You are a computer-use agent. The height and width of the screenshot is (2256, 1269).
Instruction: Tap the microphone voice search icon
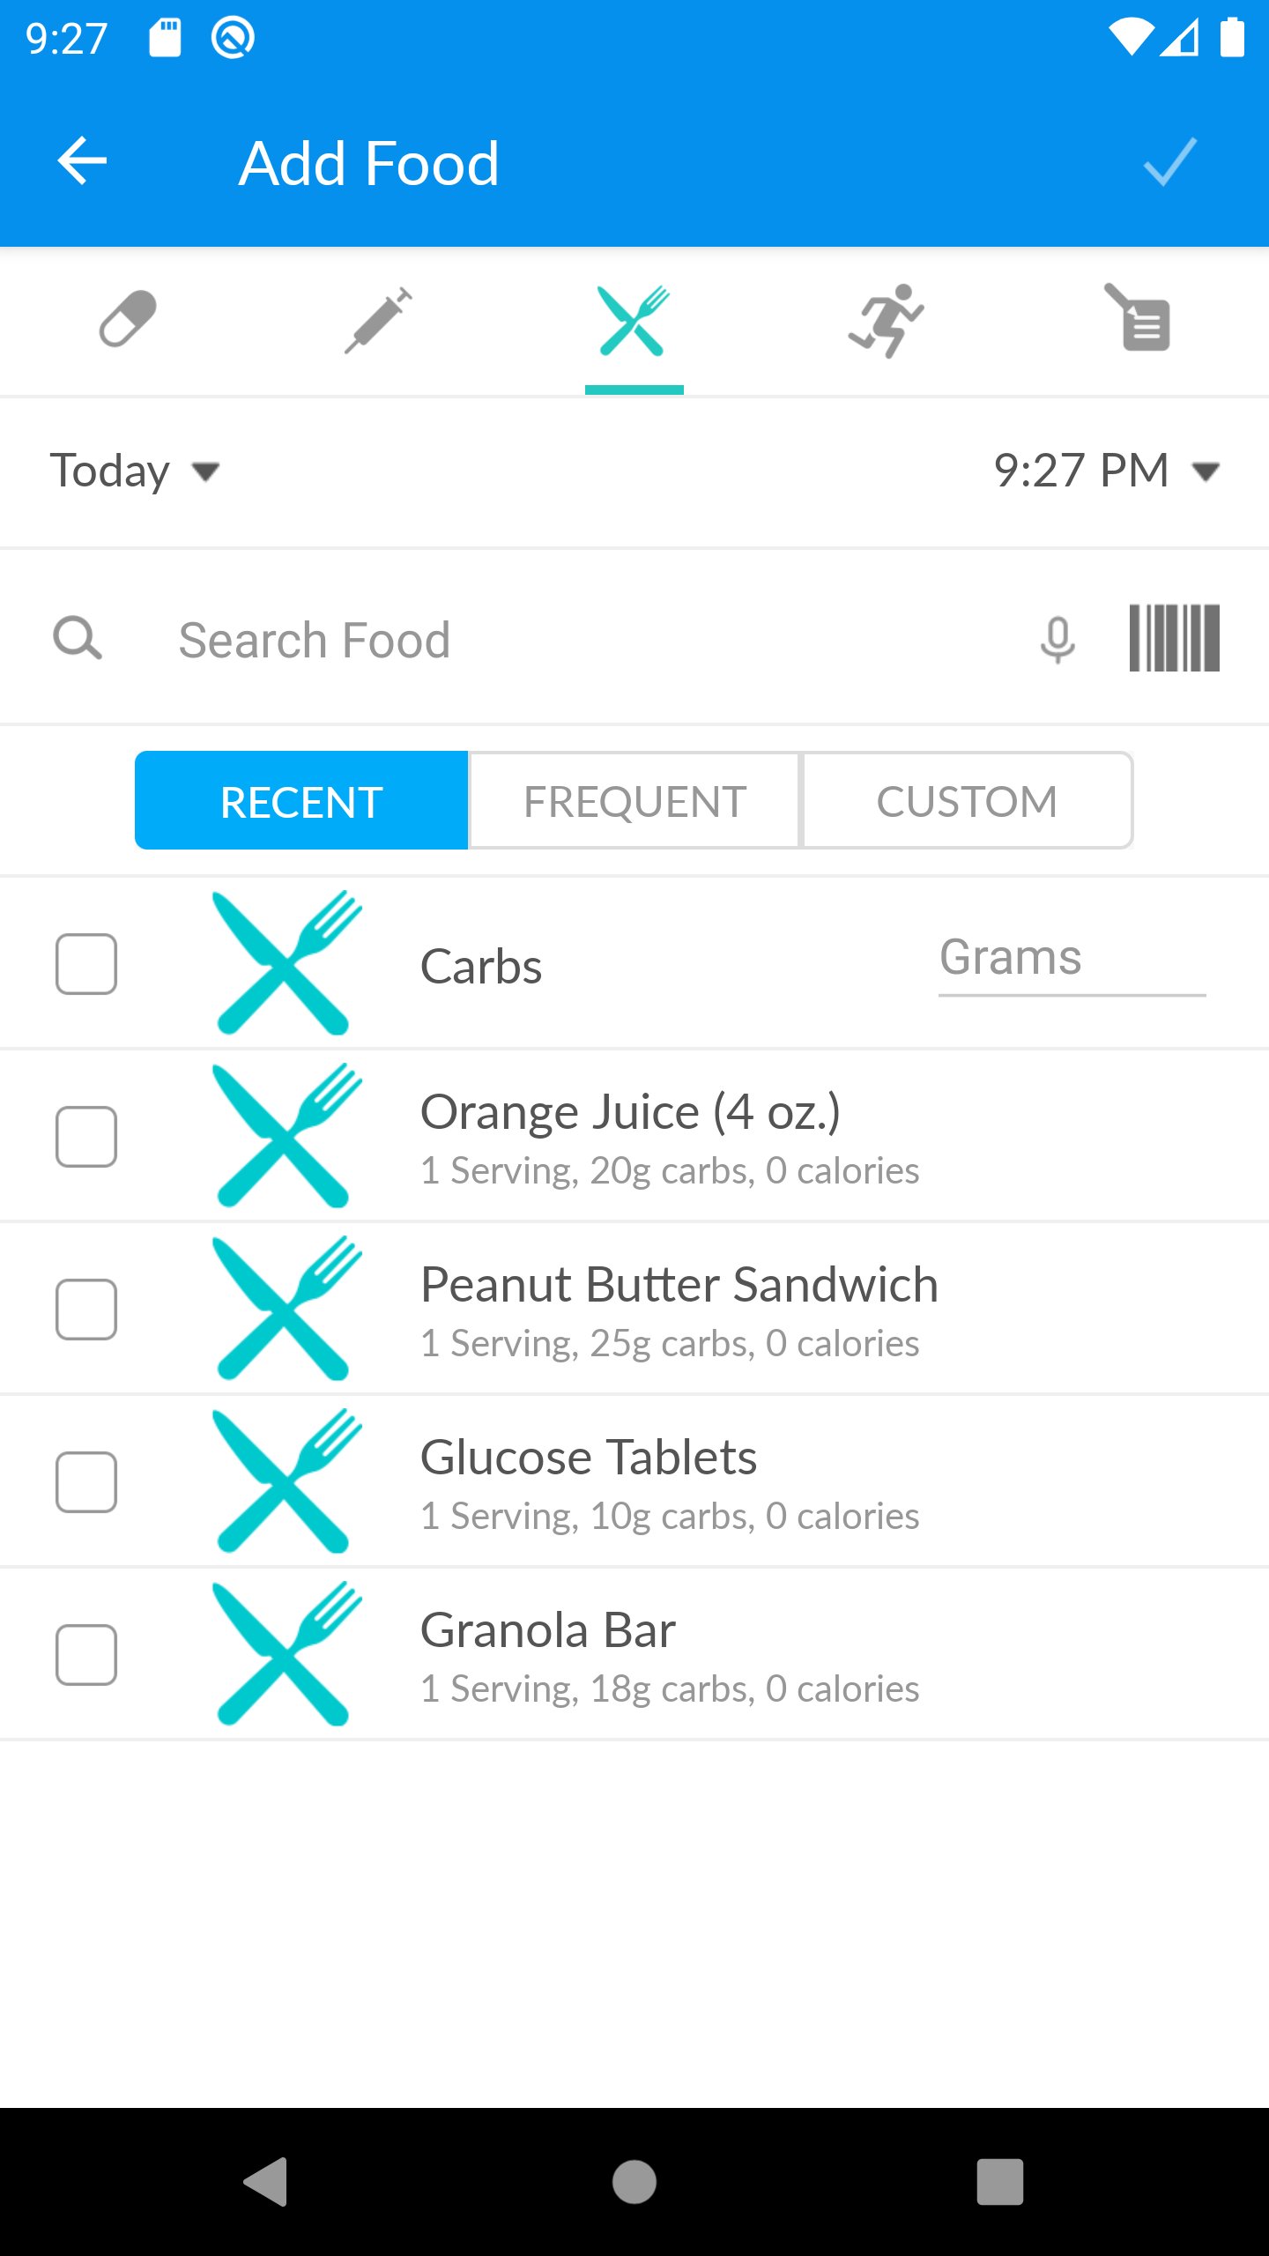coord(1057,638)
